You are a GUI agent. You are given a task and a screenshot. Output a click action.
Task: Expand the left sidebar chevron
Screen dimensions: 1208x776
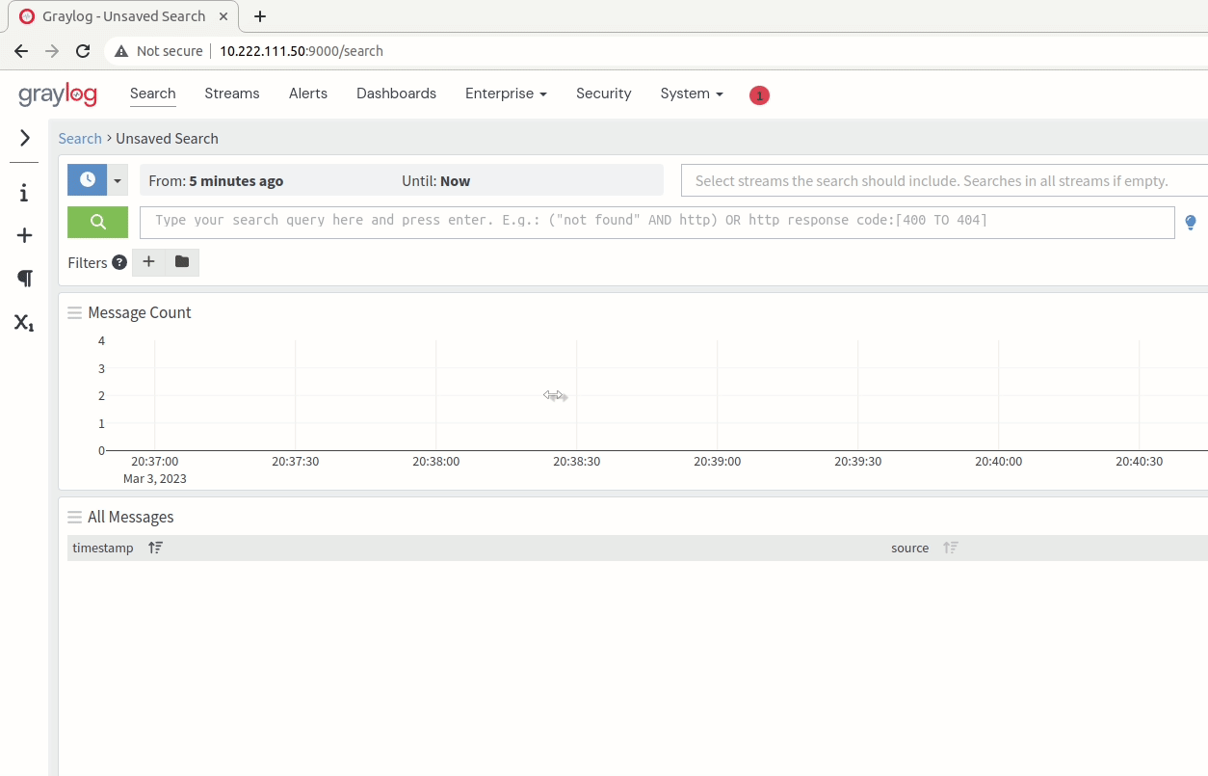click(x=25, y=138)
